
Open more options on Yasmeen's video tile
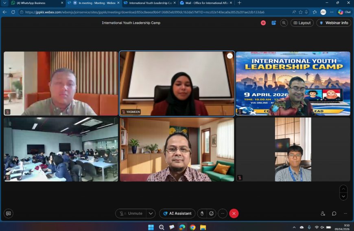tap(229, 56)
